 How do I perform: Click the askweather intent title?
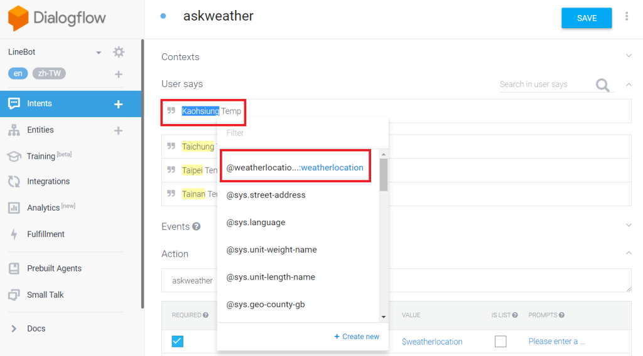click(x=218, y=16)
